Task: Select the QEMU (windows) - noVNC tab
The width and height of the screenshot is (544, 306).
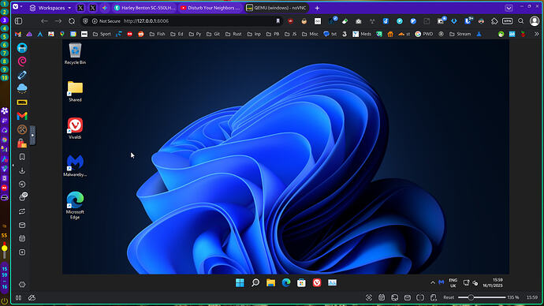Action: tap(277, 8)
